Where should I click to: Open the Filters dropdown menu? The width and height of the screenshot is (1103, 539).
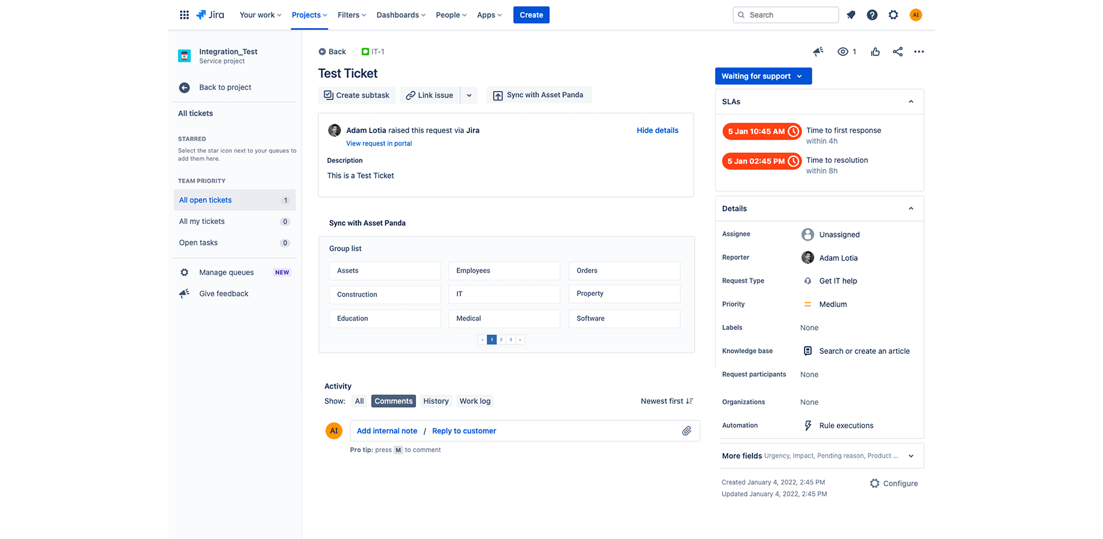click(352, 15)
